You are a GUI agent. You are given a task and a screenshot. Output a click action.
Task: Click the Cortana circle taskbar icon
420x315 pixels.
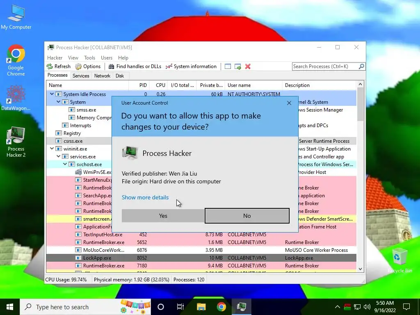coord(161,307)
